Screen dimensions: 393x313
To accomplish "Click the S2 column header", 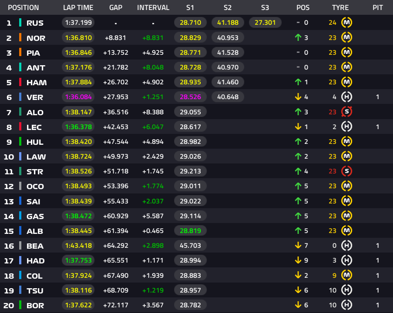I will coord(228,7).
